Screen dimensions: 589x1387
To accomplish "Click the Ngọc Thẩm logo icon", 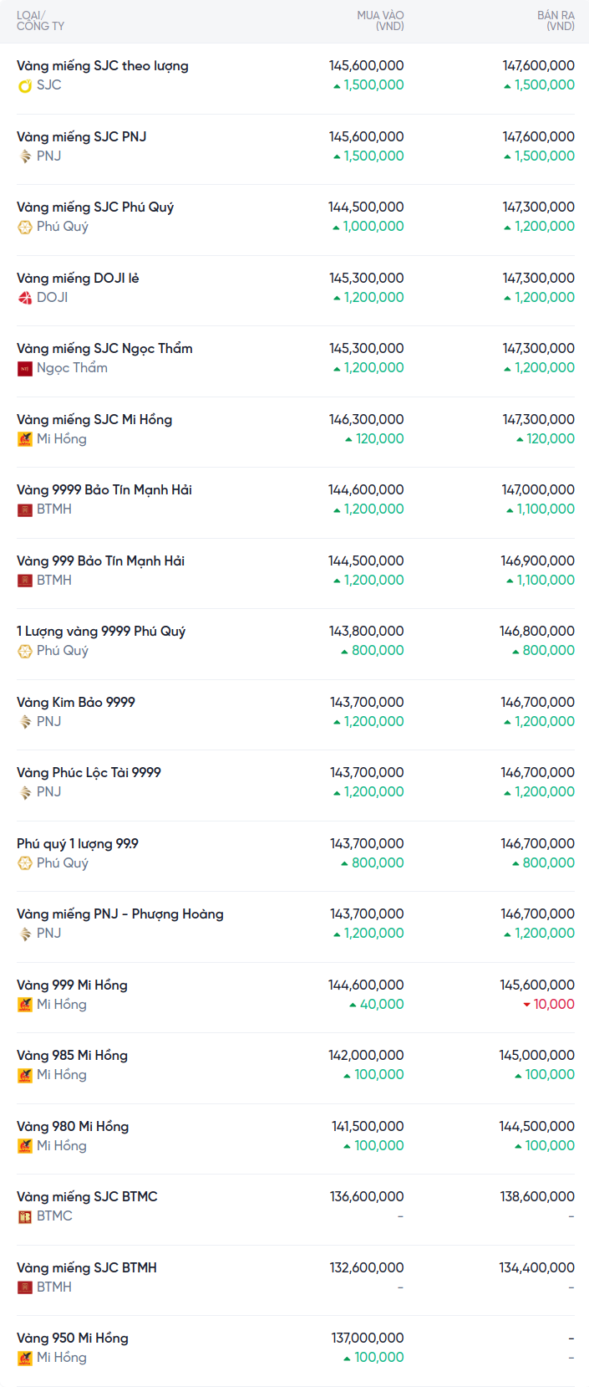I will click(25, 368).
